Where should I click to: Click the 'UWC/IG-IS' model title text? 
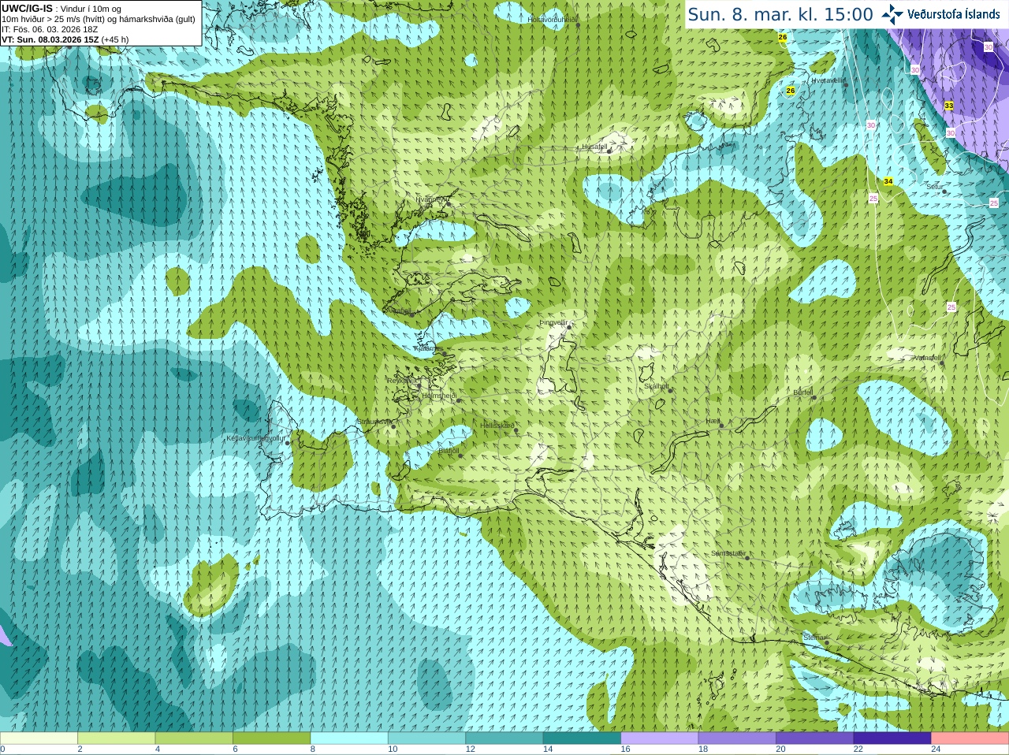click(x=27, y=8)
